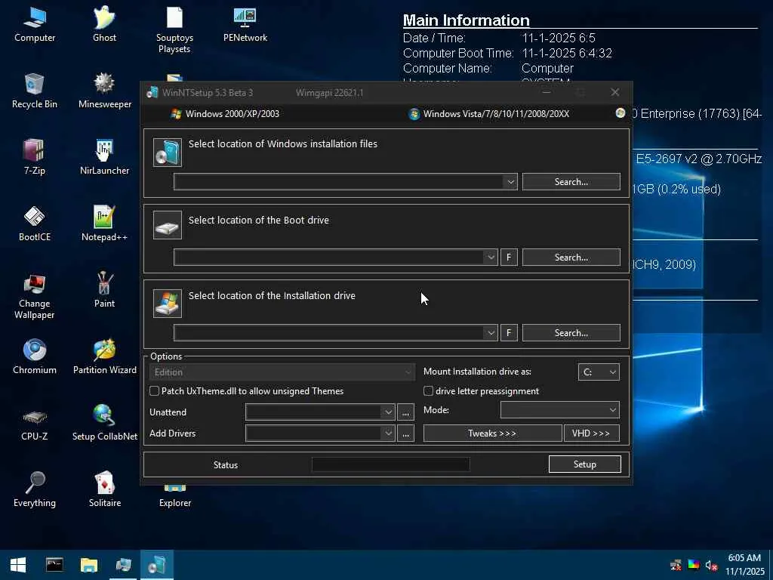
Task: Click F button beside Boot drive field
Action: point(509,258)
